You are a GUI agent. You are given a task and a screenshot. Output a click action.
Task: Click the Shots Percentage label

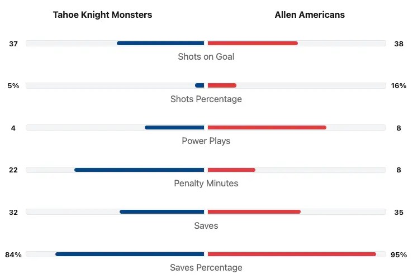(206, 99)
